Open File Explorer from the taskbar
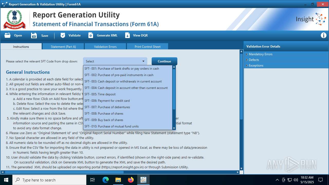 pyautogui.click(x=118, y=180)
